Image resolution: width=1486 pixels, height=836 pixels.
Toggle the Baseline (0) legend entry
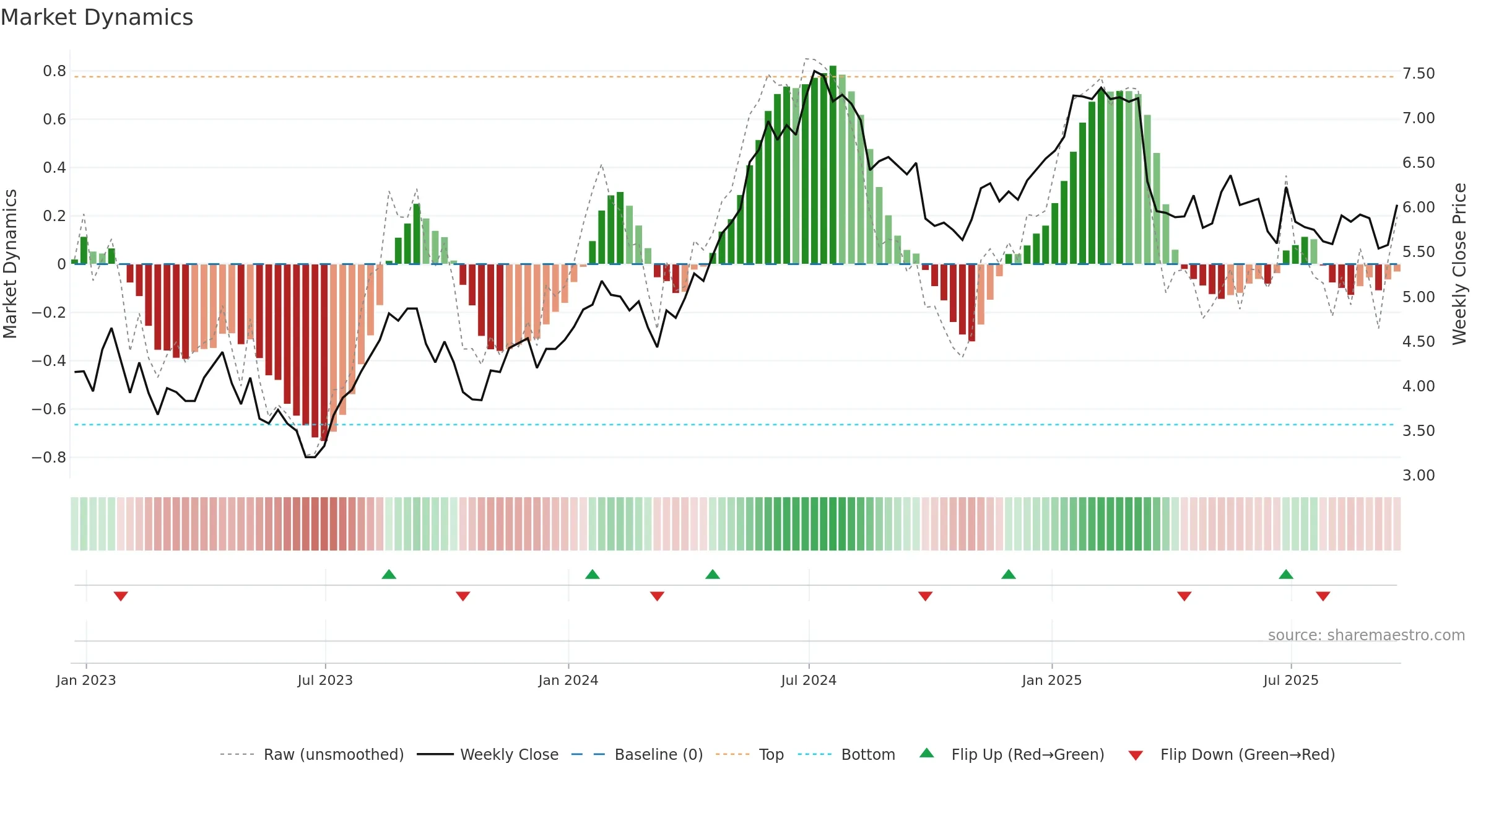[637, 754]
